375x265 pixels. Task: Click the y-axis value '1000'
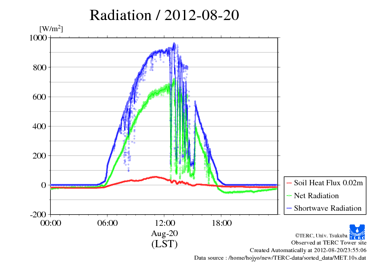[38, 38]
